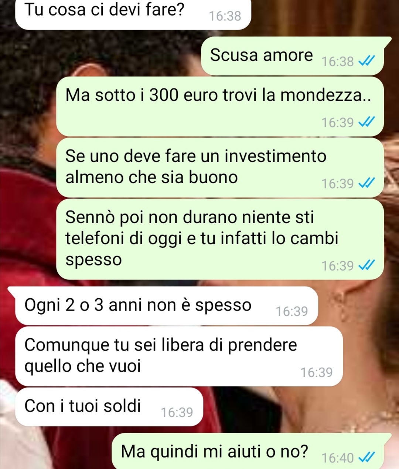Select the 'Con i tuoi soldi' message
Image resolution: width=399 pixels, height=469 pixels.
coord(109,407)
